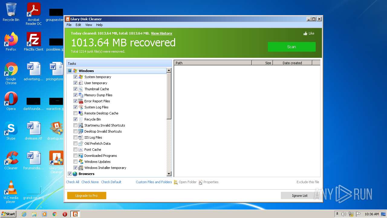Open the FileZilla Client desktop icon
The image size is (387, 218).
click(34, 42)
